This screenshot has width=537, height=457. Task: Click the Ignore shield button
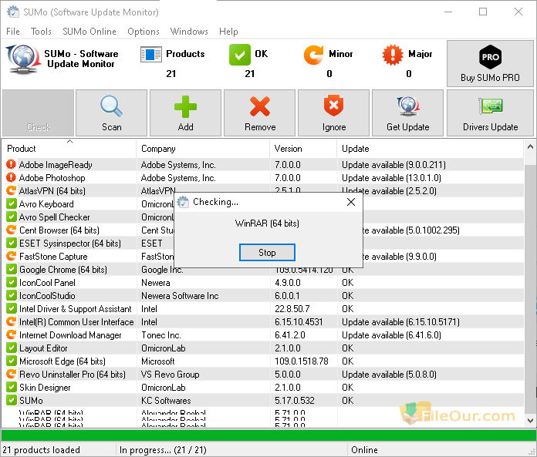coord(333,113)
